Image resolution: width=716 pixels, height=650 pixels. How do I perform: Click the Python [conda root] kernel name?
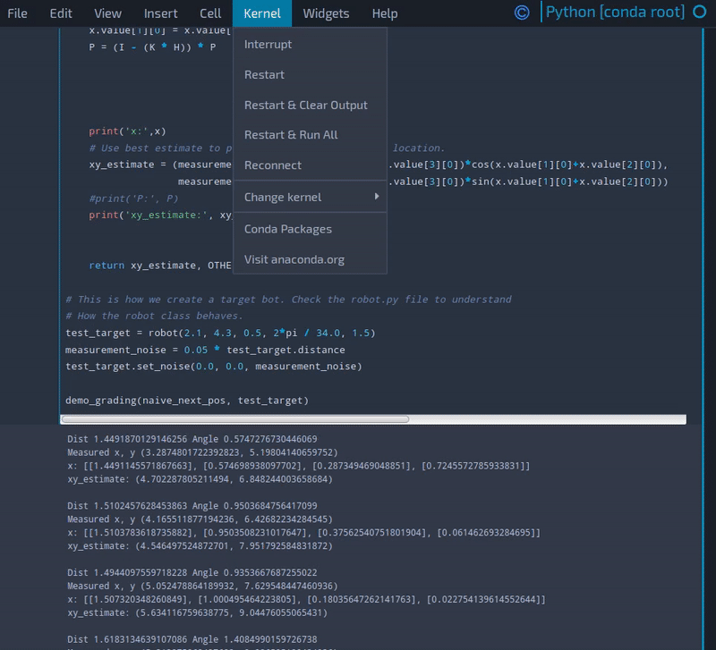tap(615, 12)
